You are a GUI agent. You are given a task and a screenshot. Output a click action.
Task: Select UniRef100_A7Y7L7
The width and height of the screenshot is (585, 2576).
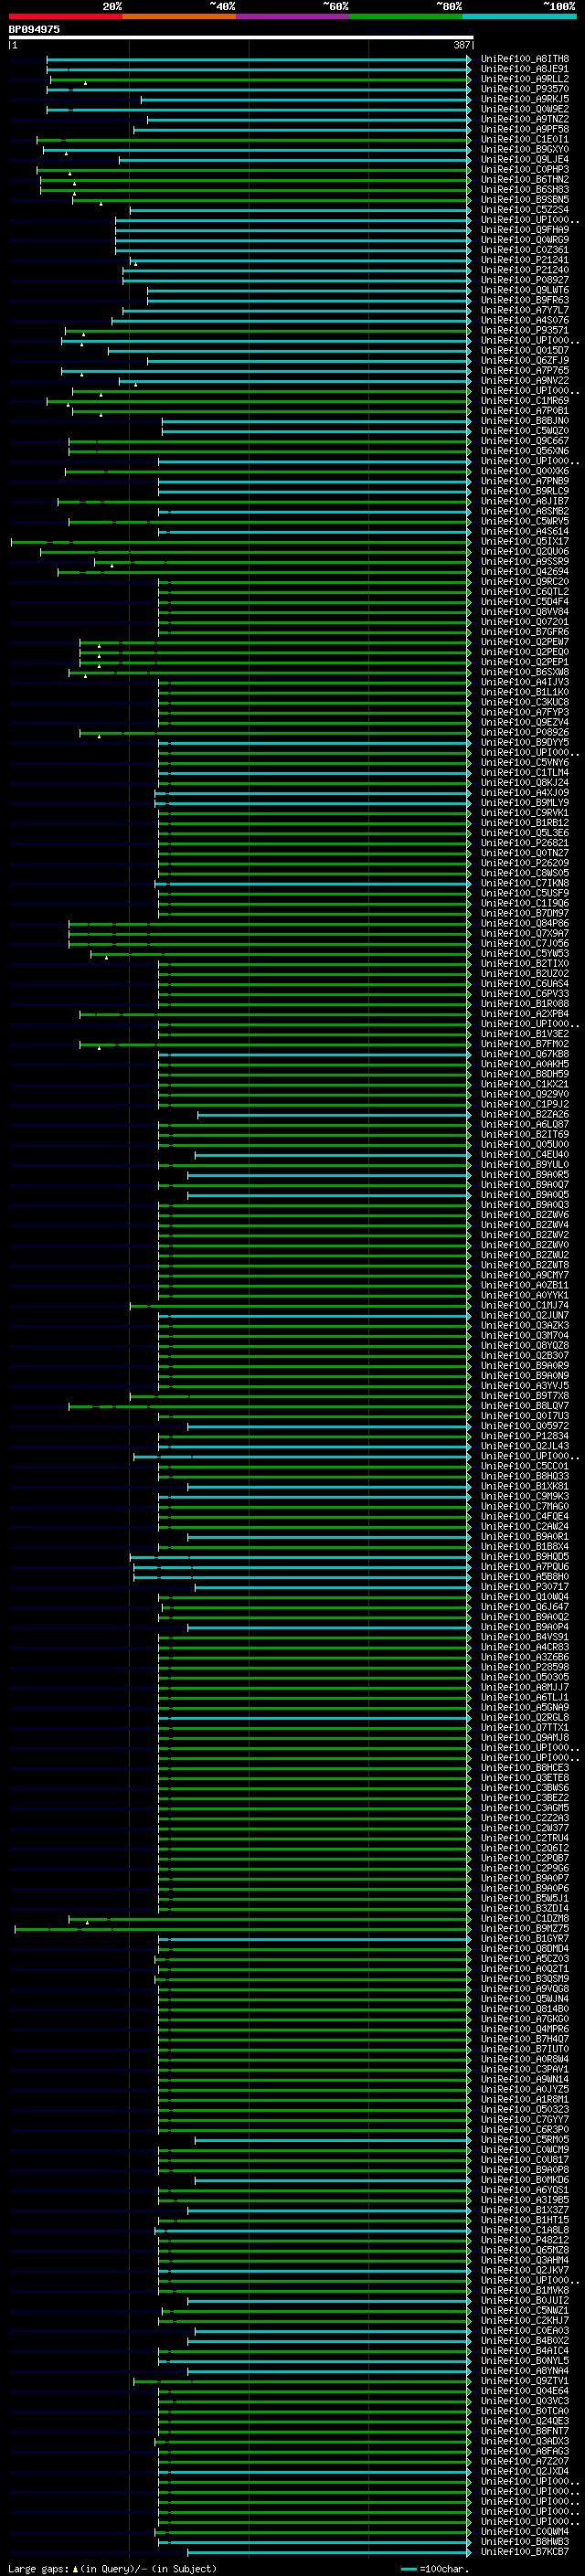point(524,310)
